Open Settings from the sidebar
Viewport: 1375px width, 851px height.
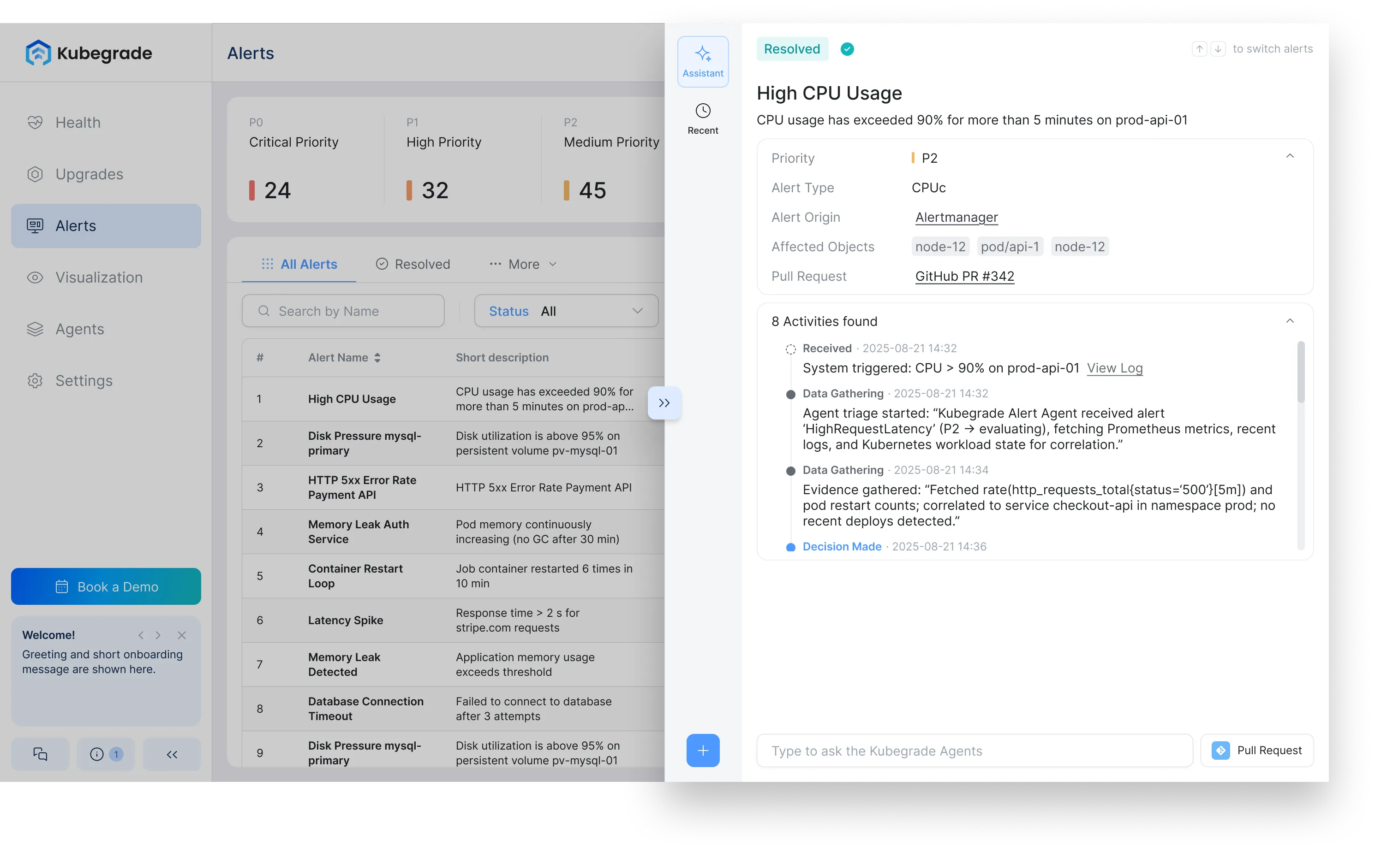click(106, 380)
